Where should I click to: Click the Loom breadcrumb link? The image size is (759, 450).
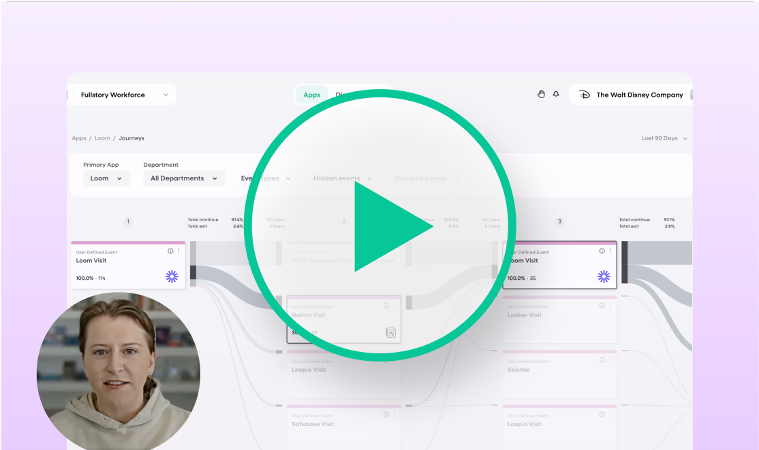click(x=102, y=138)
